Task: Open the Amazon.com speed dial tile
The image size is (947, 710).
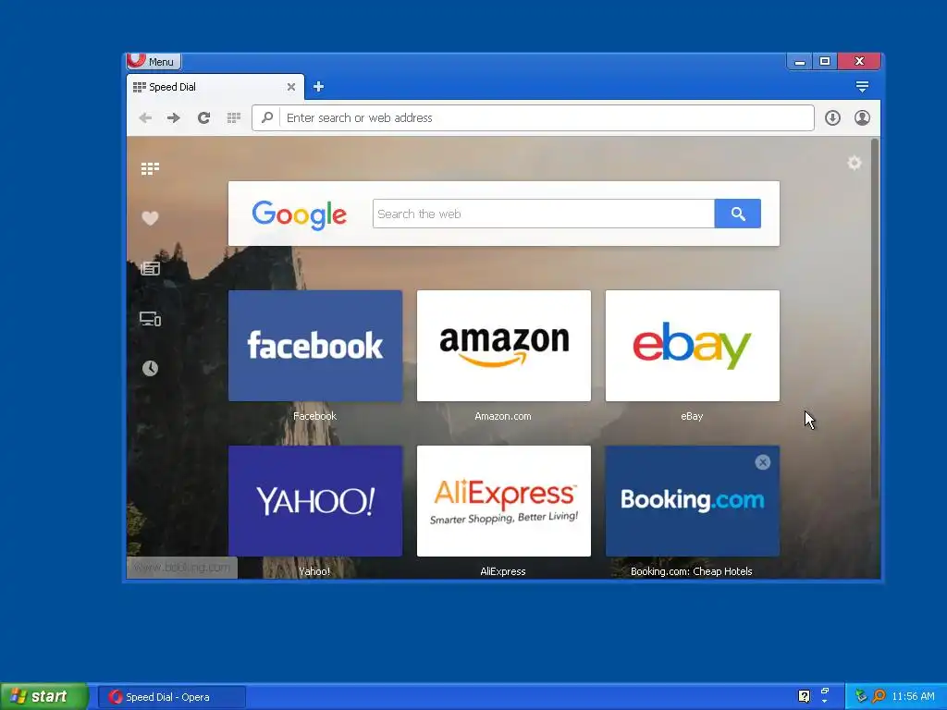Action: [504, 346]
